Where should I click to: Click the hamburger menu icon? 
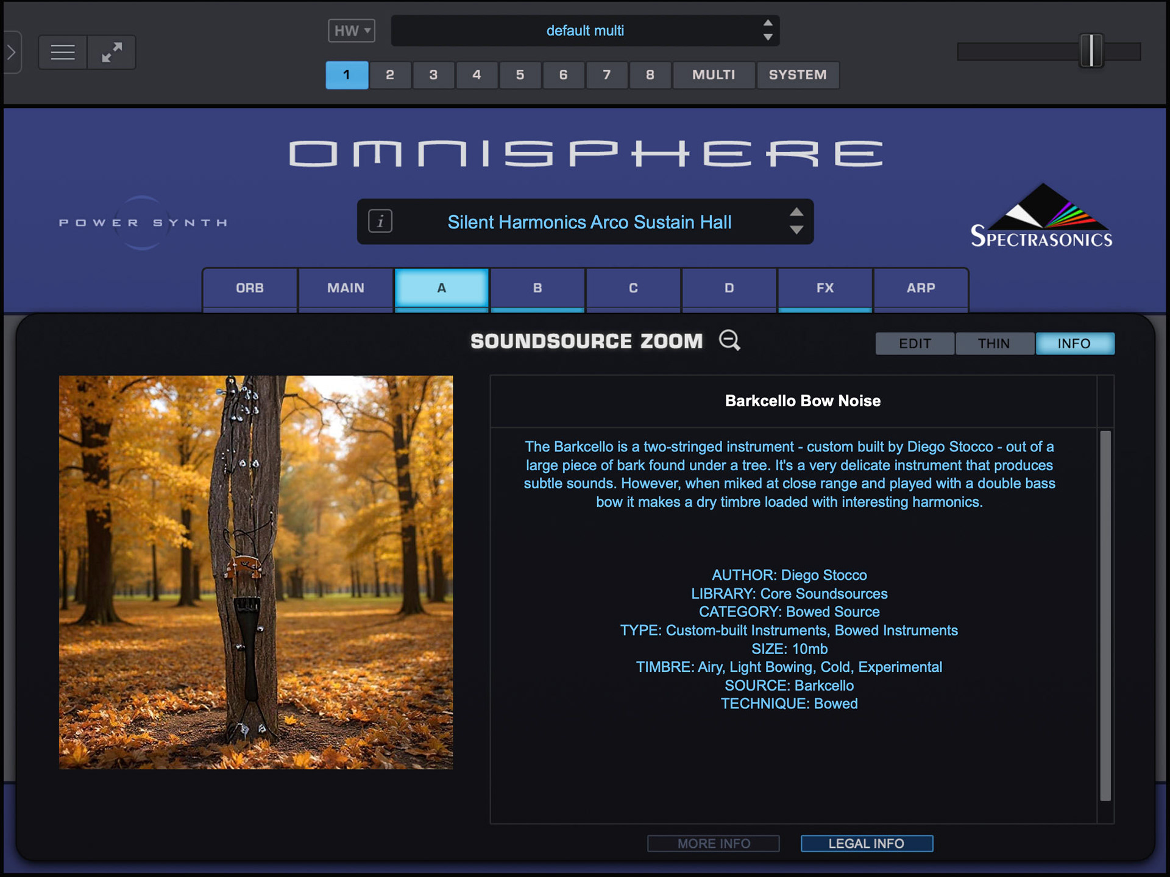point(63,52)
